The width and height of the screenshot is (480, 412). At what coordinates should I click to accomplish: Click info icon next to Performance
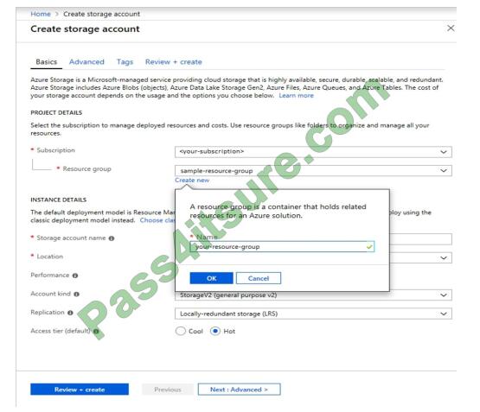click(x=75, y=276)
